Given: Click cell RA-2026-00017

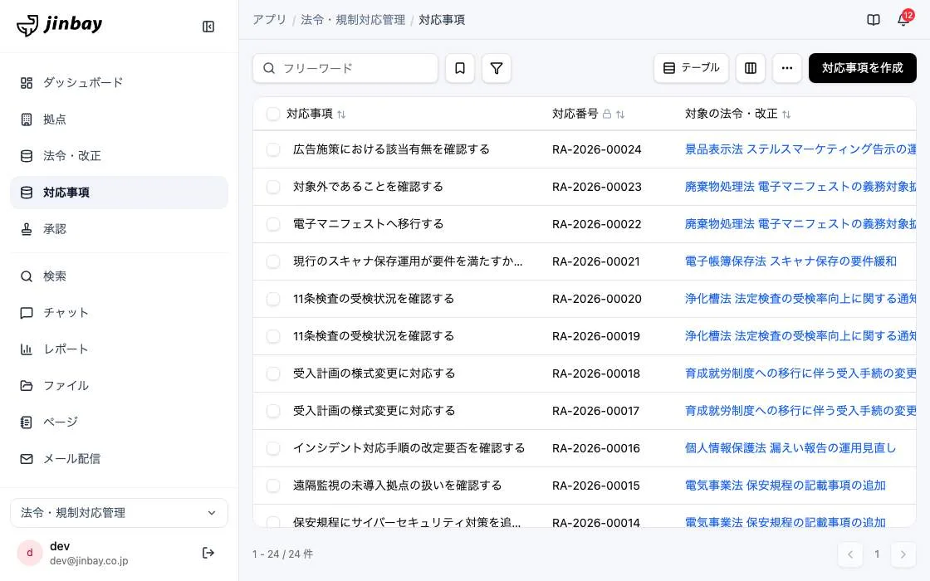Looking at the screenshot, I should coord(595,411).
